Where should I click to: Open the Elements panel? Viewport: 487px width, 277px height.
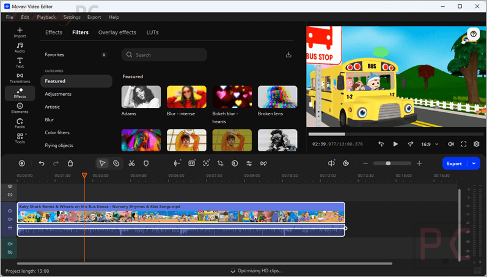pyautogui.click(x=20, y=108)
